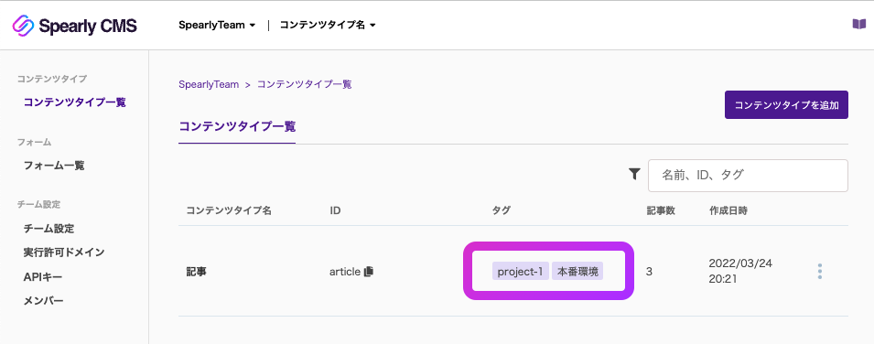Image resolution: width=874 pixels, height=344 pixels.
Task: Click the コンテンツタイプを追加 button
Action: (x=786, y=105)
